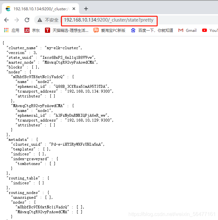This screenshot has height=220, width=218.
Task: Open the 京东 bookmark
Action: click(36, 31)
